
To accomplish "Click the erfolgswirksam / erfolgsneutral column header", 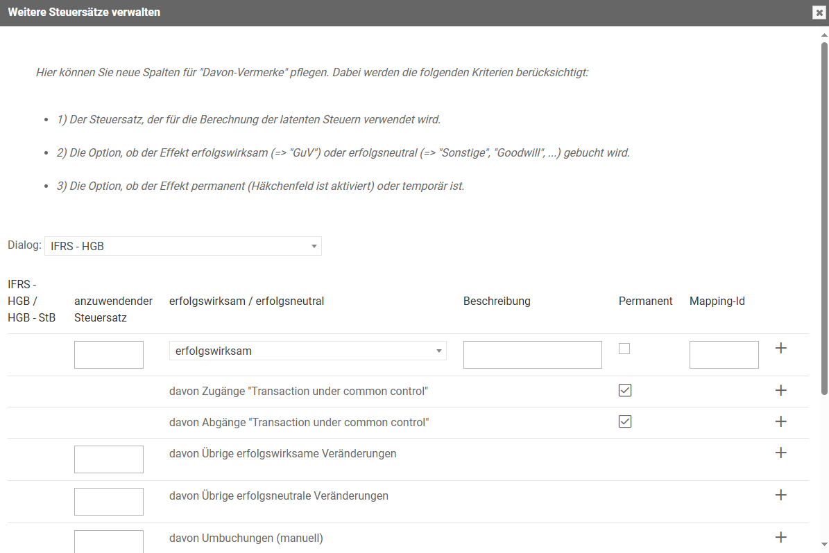I will (246, 301).
